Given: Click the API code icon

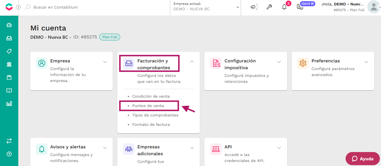Looking at the screenshot, I should (216, 149).
